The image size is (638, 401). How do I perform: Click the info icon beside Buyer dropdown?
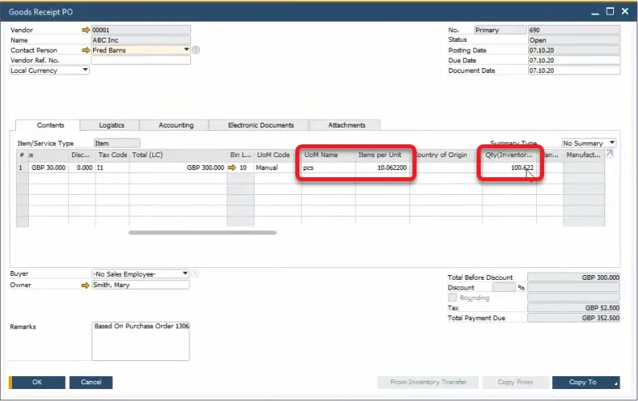tap(195, 273)
